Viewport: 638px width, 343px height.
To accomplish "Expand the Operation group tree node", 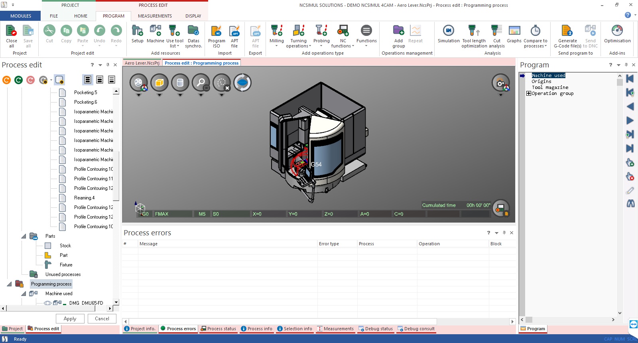I will tap(528, 93).
